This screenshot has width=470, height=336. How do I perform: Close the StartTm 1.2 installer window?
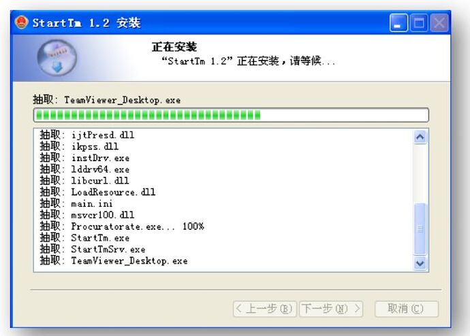click(439, 23)
